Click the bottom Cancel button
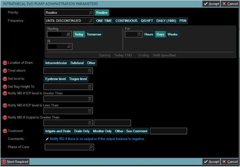The height and width of the screenshot is (167, 240). pyautogui.click(x=230, y=162)
